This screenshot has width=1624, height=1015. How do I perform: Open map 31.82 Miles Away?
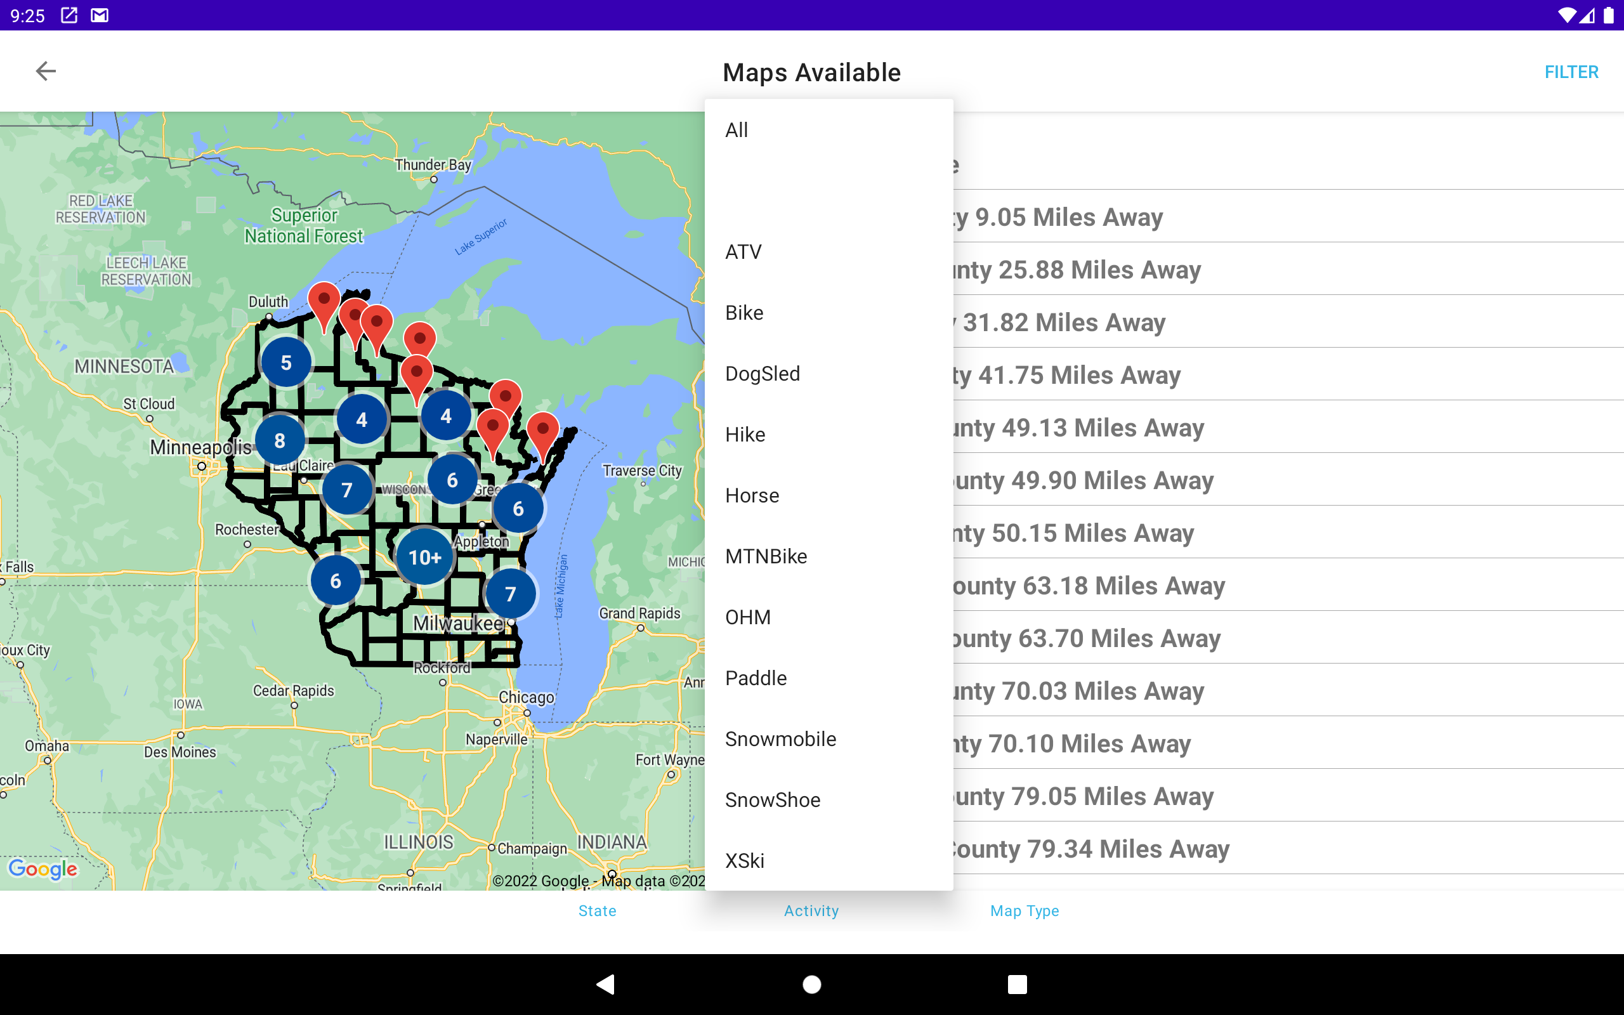(1288, 322)
